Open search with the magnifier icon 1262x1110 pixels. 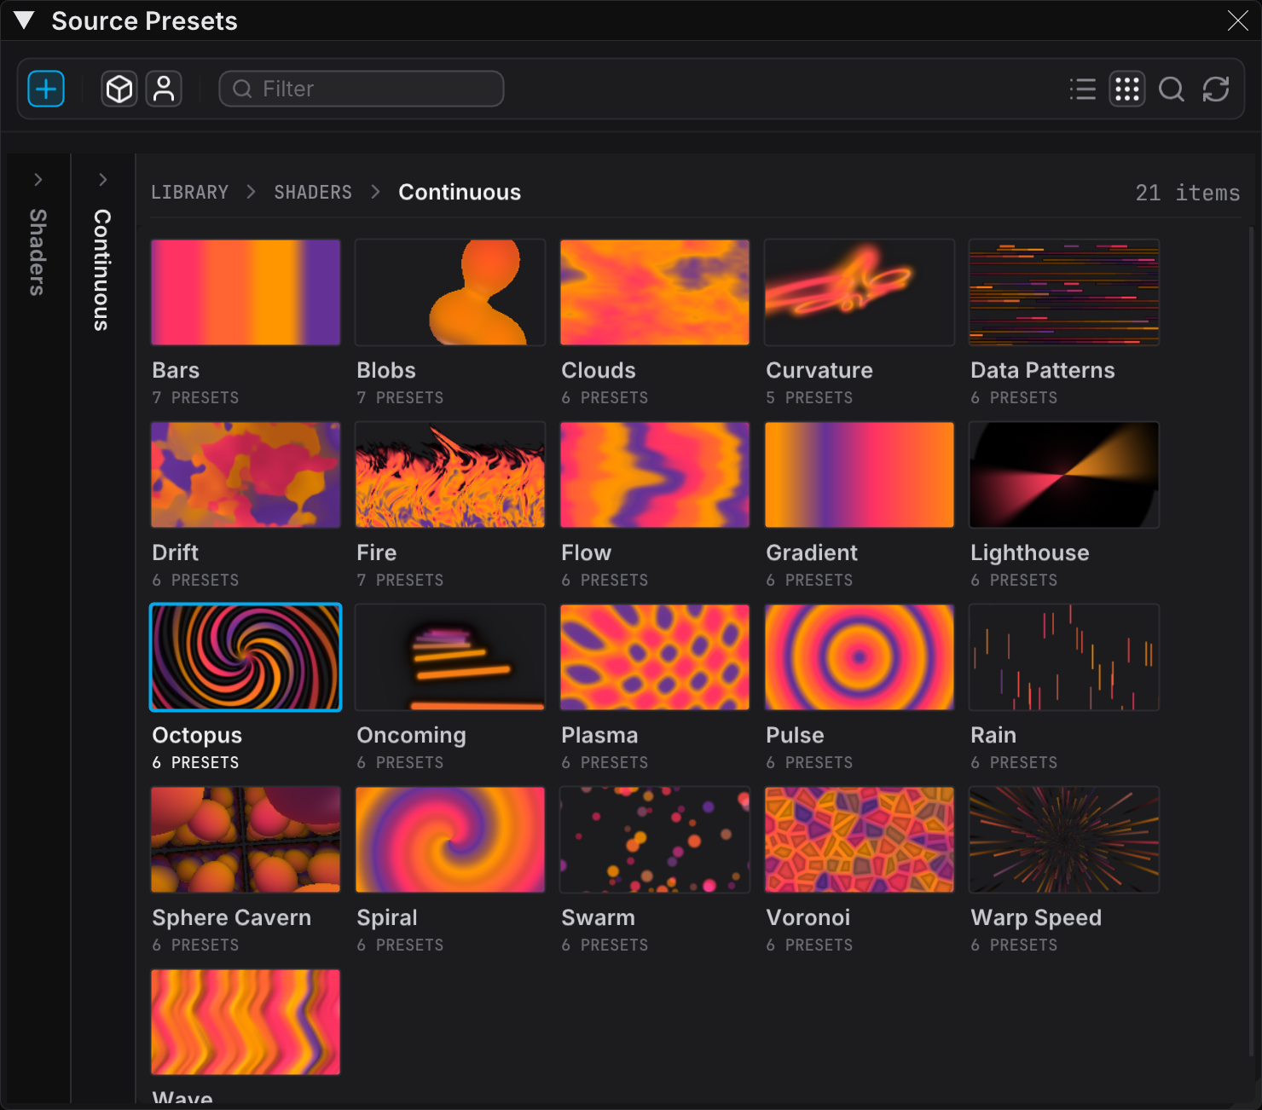pyautogui.click(x=1172, y=89)
